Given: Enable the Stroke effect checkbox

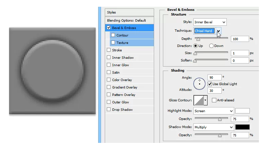Looking at the screenshot, I should (109, 50).
